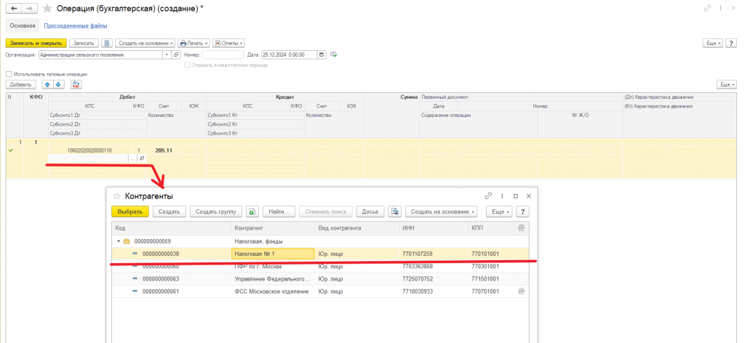Select the ФСС Московское отделение row
The image size is (745, 343).
click(x=320, y=291)
